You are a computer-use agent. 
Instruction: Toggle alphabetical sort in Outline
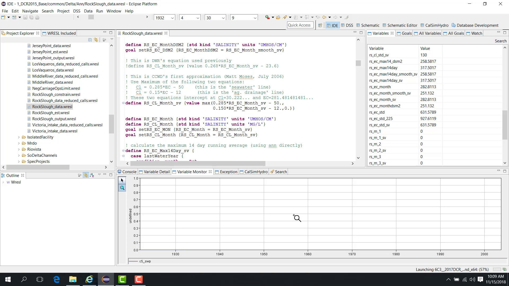[92, 175]
